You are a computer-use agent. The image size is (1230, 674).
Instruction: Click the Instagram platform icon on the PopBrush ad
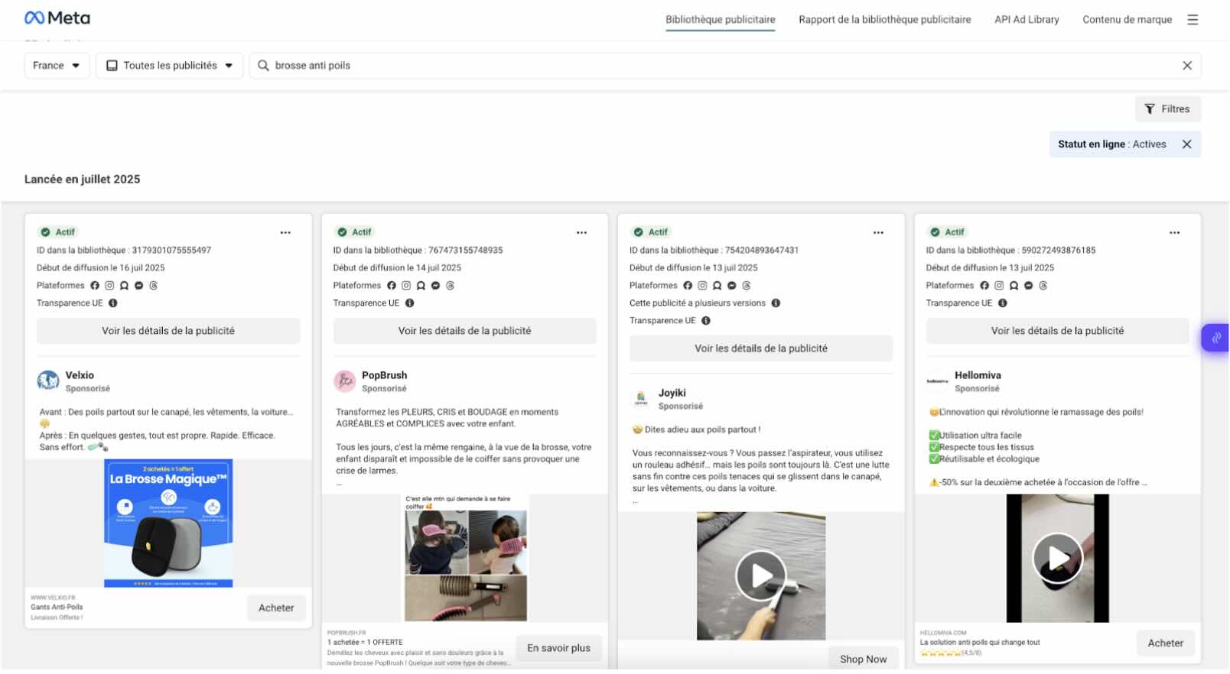click(x=406, y=286)
